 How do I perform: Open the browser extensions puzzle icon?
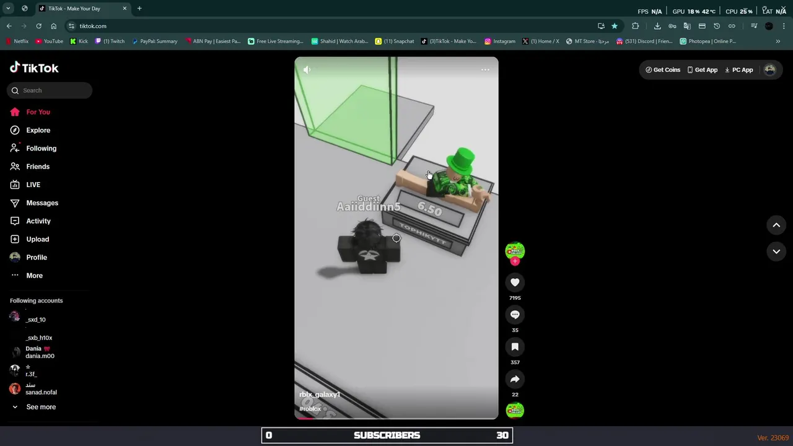[636, 26]
